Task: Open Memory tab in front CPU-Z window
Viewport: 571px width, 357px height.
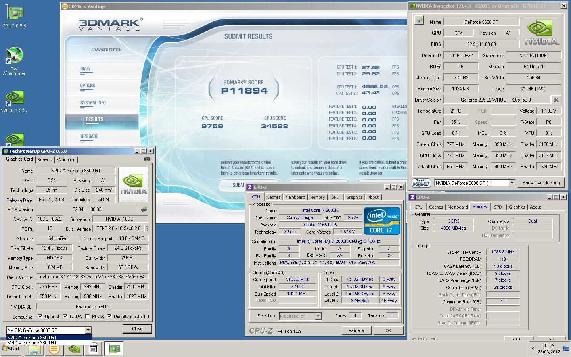Action: click(x=317, y=197)
